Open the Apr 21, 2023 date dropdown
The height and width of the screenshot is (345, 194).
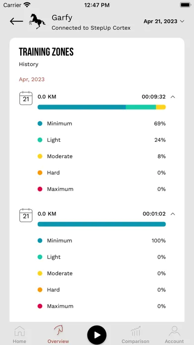point(164,21)
